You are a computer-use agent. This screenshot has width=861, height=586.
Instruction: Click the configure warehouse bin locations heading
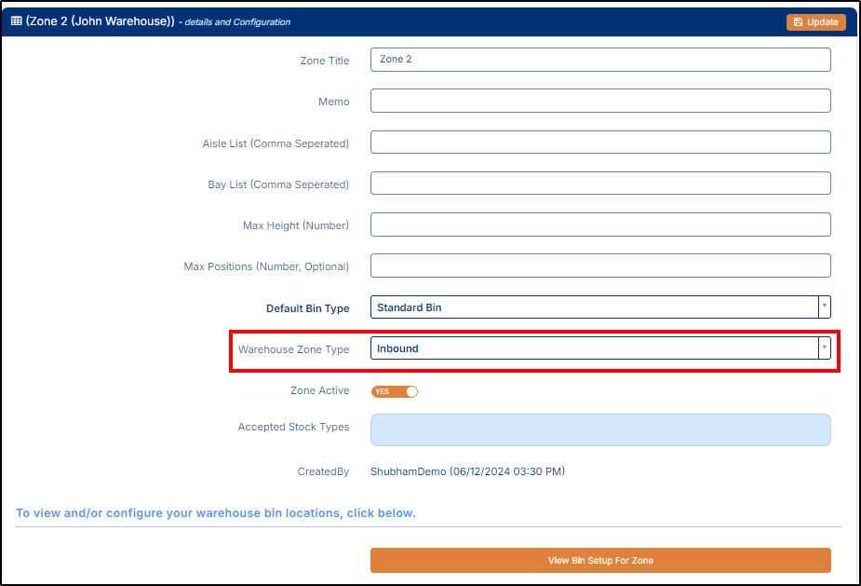[216, 513]
